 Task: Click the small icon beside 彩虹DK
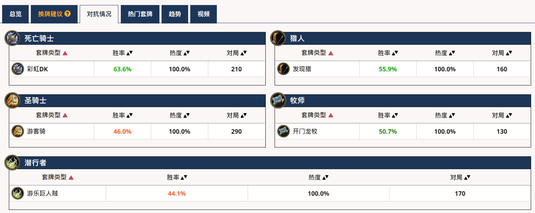[18, 69]
